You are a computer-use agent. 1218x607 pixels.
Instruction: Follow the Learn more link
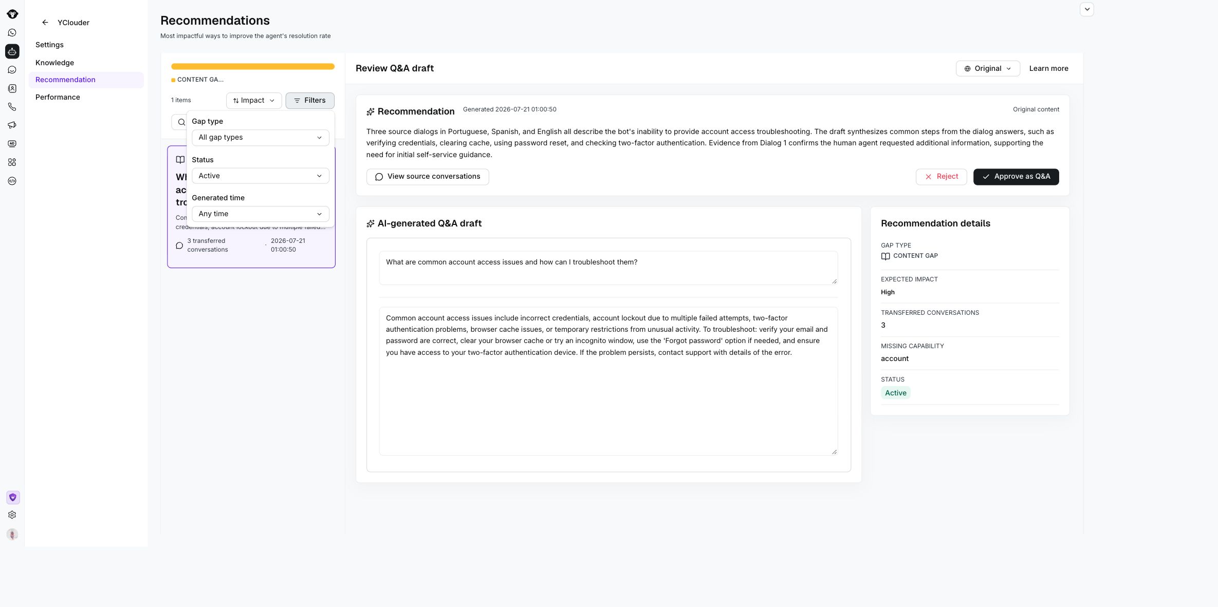click(1048, 69)
